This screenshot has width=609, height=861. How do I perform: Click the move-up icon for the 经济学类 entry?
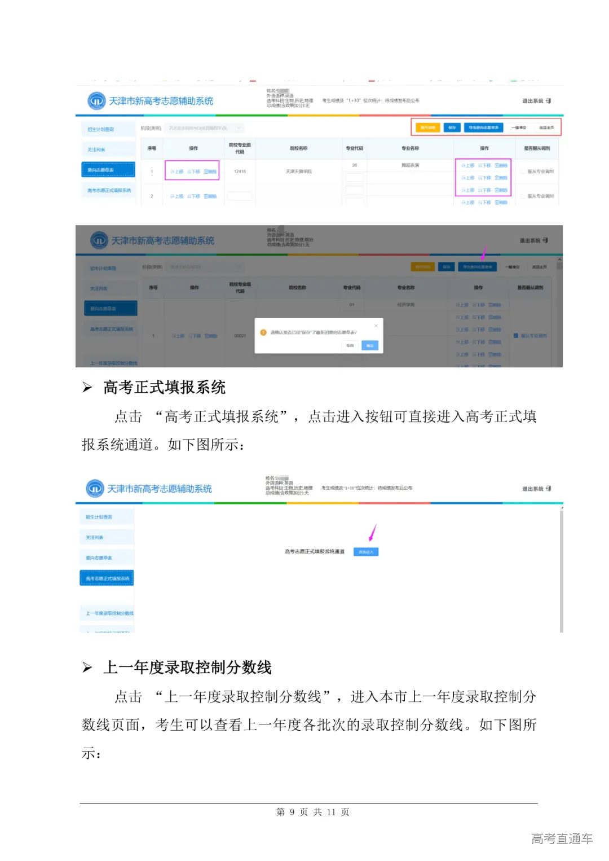click(462, 305)
